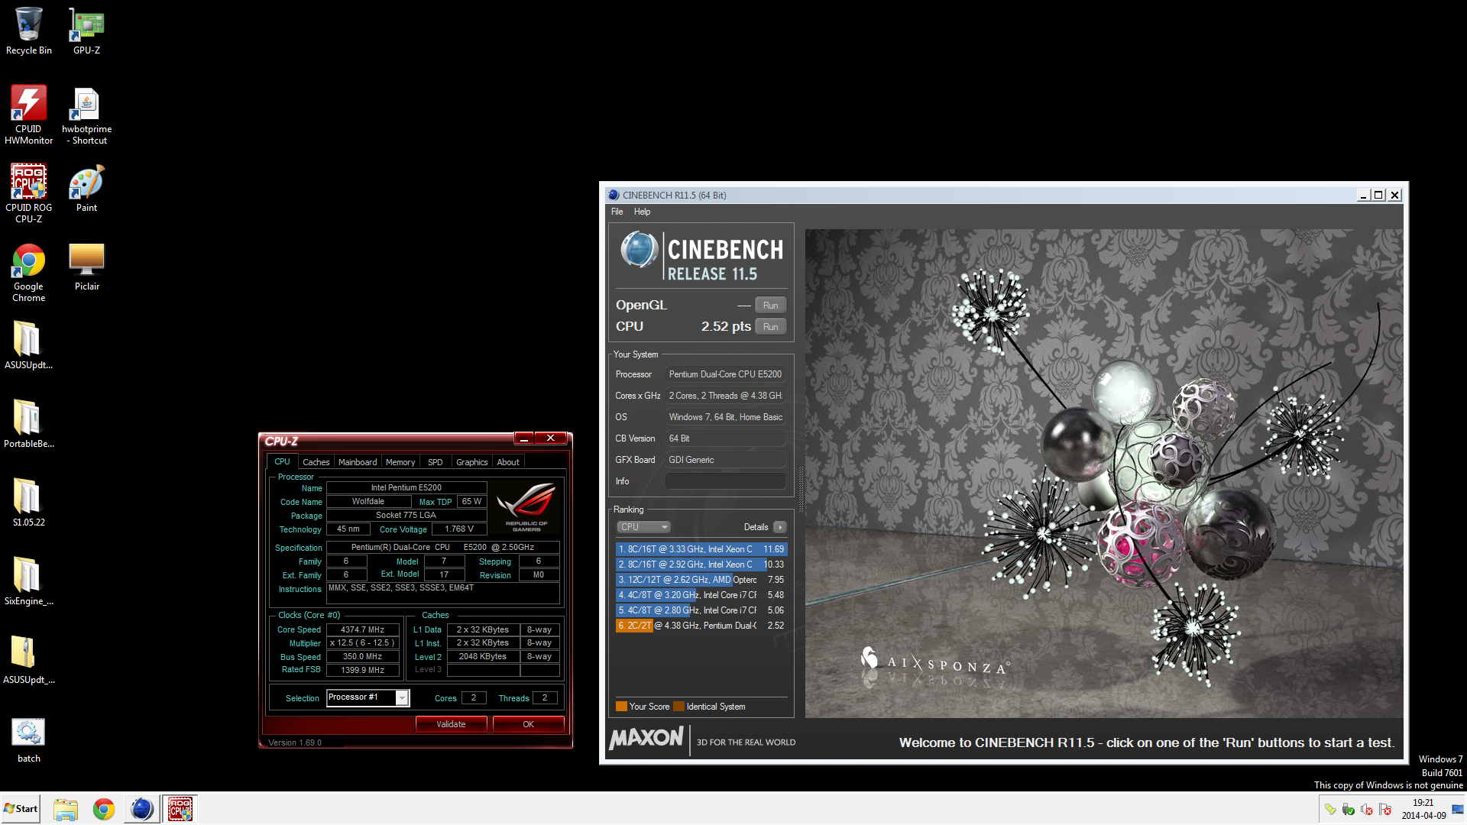1467x825 pixels.
Task: Switch to the Memory tab in CPU-Z
Action: 400,462
